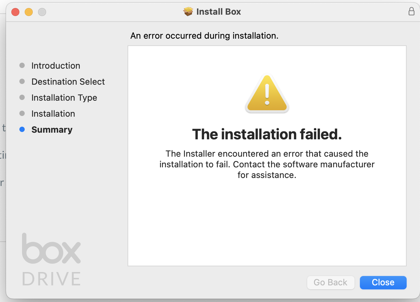The height and width of the screenshot is (302, 420).
Task: Select the Summary step in sidebar
Action: pos(52,130)
